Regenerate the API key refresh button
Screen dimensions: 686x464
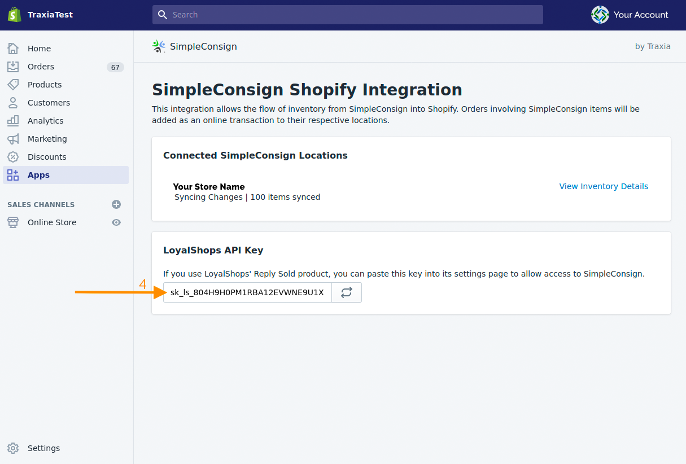[347, 292]
